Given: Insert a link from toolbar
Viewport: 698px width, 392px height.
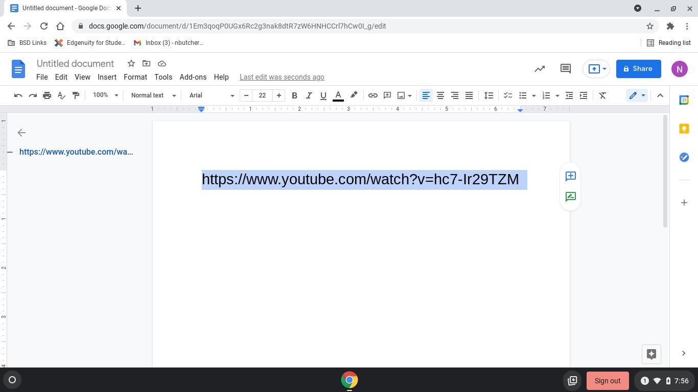Looking at the screenshot, I should [x=373, y=95].
